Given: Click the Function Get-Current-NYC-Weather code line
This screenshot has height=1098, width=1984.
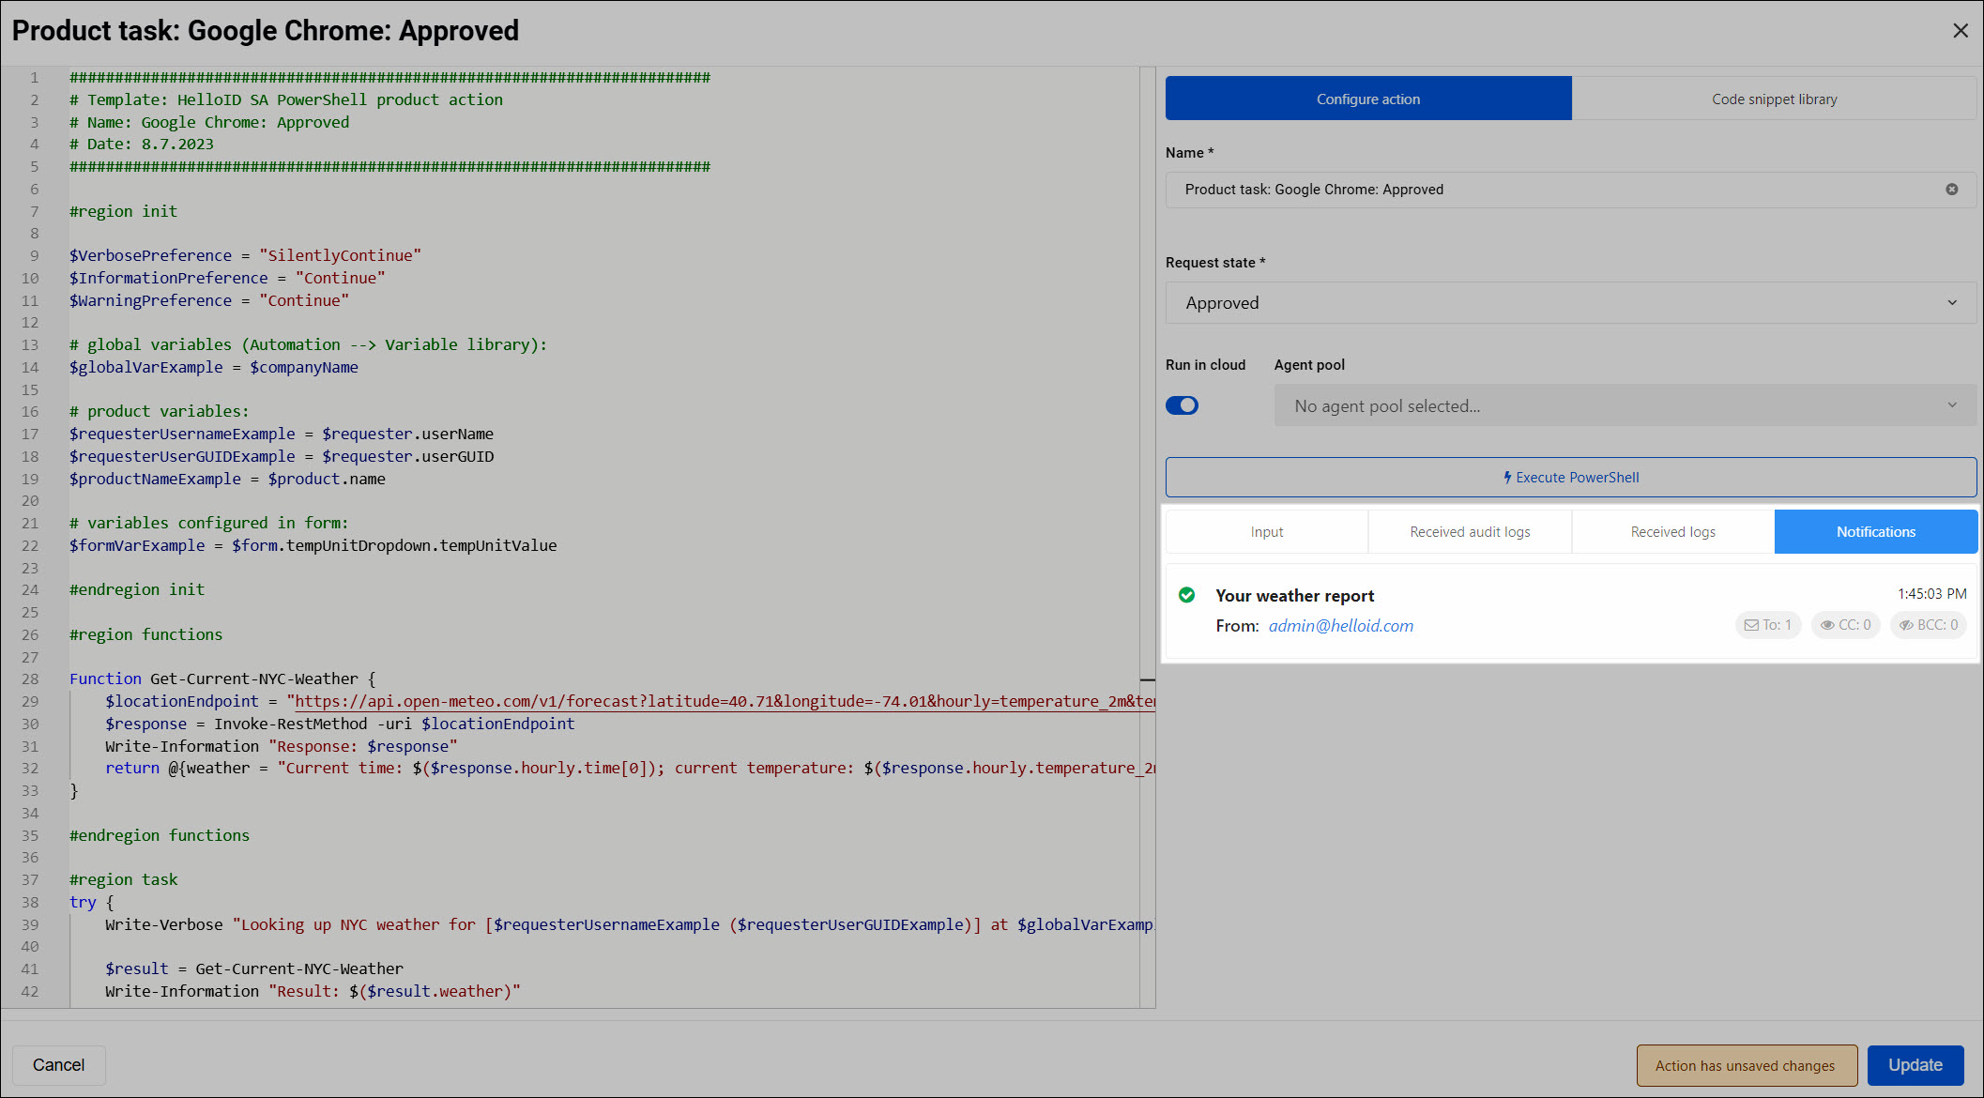Looking at the screenshot, I should [x=222, y=679].
